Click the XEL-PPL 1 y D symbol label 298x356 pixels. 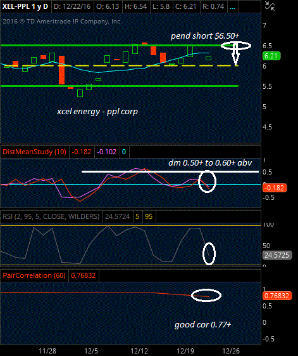[25, 6]
